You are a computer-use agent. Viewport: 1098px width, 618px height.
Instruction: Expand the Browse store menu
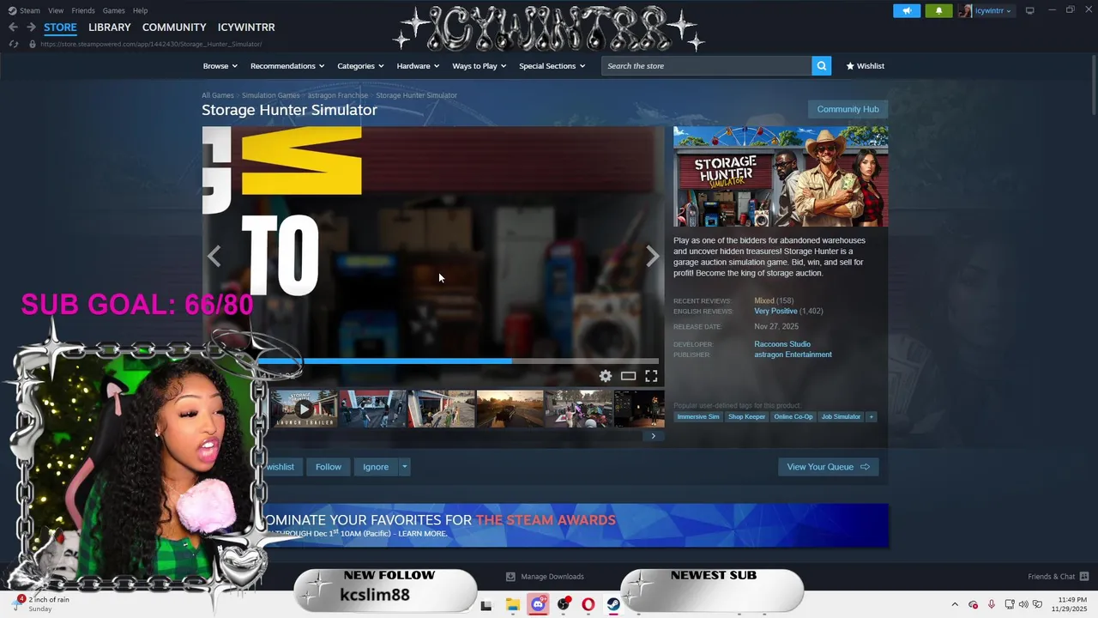(x=220, y=66)
